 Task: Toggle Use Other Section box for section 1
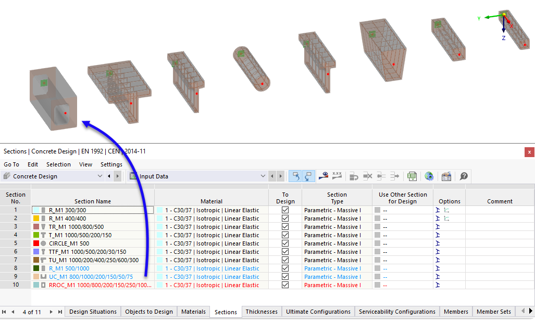tap(377, 210)
